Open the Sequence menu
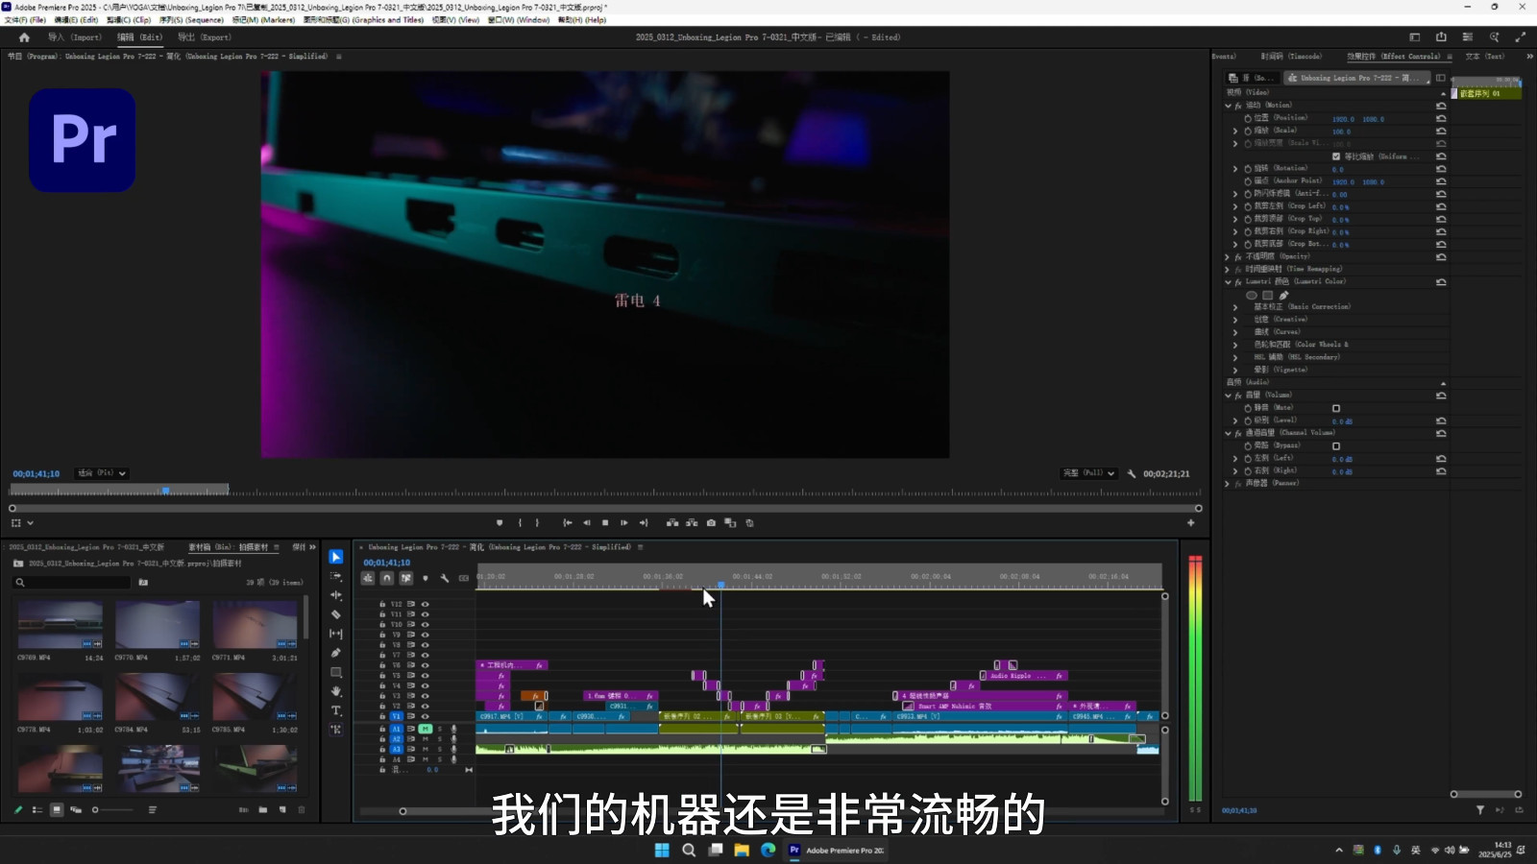This screenshot has width=1537, height=864. [x=191, y=19]
